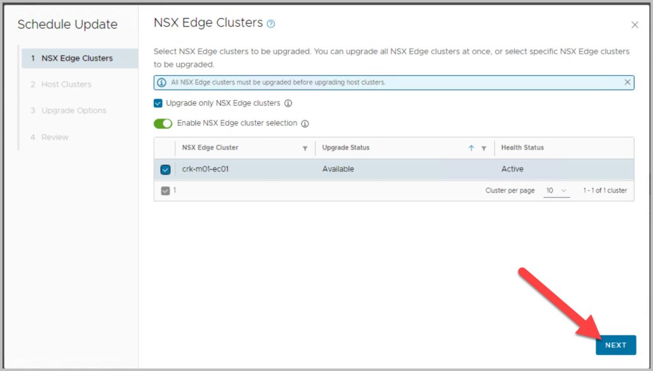Open the NSX Edge Clusters help icon
The height and width of the screenshot is (371, 653).
(270, 24)
